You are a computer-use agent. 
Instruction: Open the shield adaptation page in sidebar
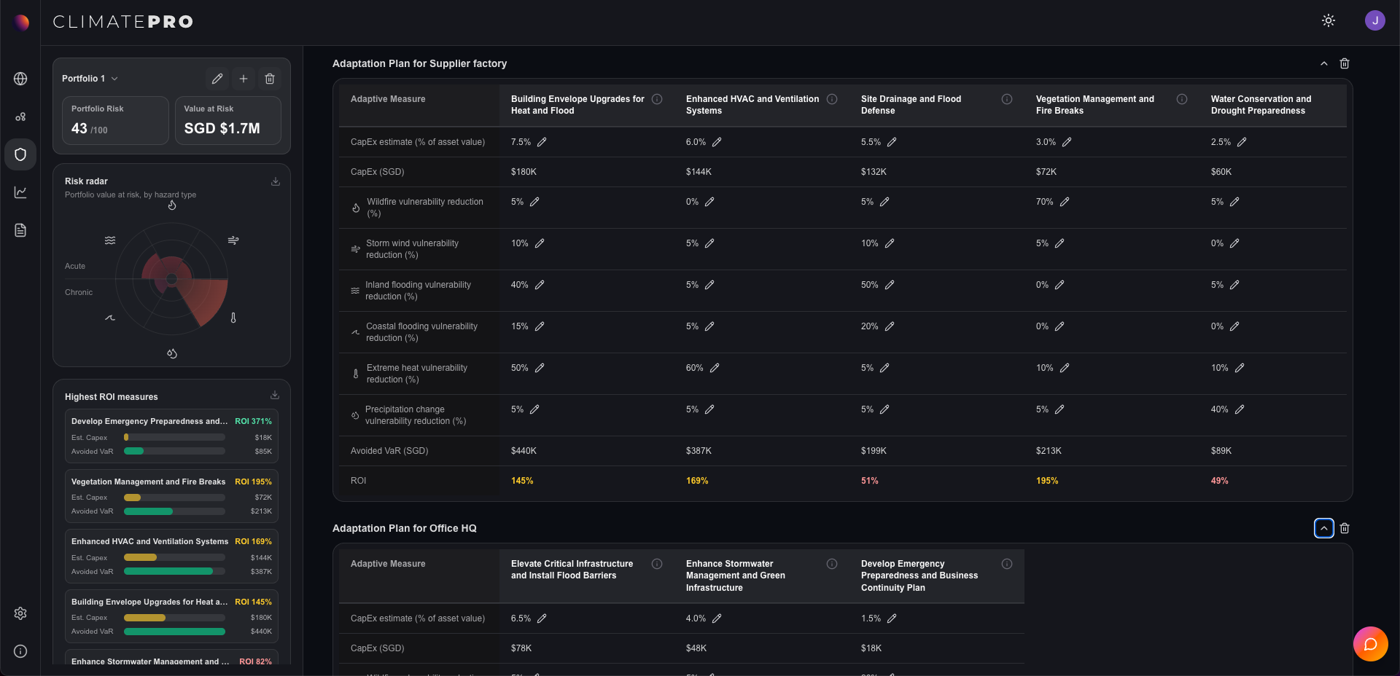pos(20,154)
